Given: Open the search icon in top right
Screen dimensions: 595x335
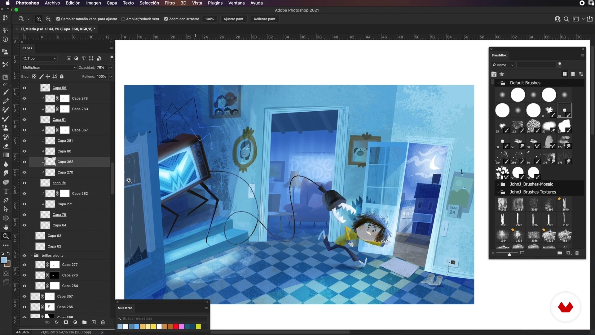Looking at the screenshot, I should (x=566, y=19).
